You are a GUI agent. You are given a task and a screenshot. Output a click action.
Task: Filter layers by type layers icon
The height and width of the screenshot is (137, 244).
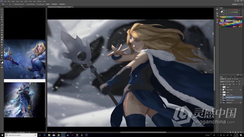pos(233,79)
